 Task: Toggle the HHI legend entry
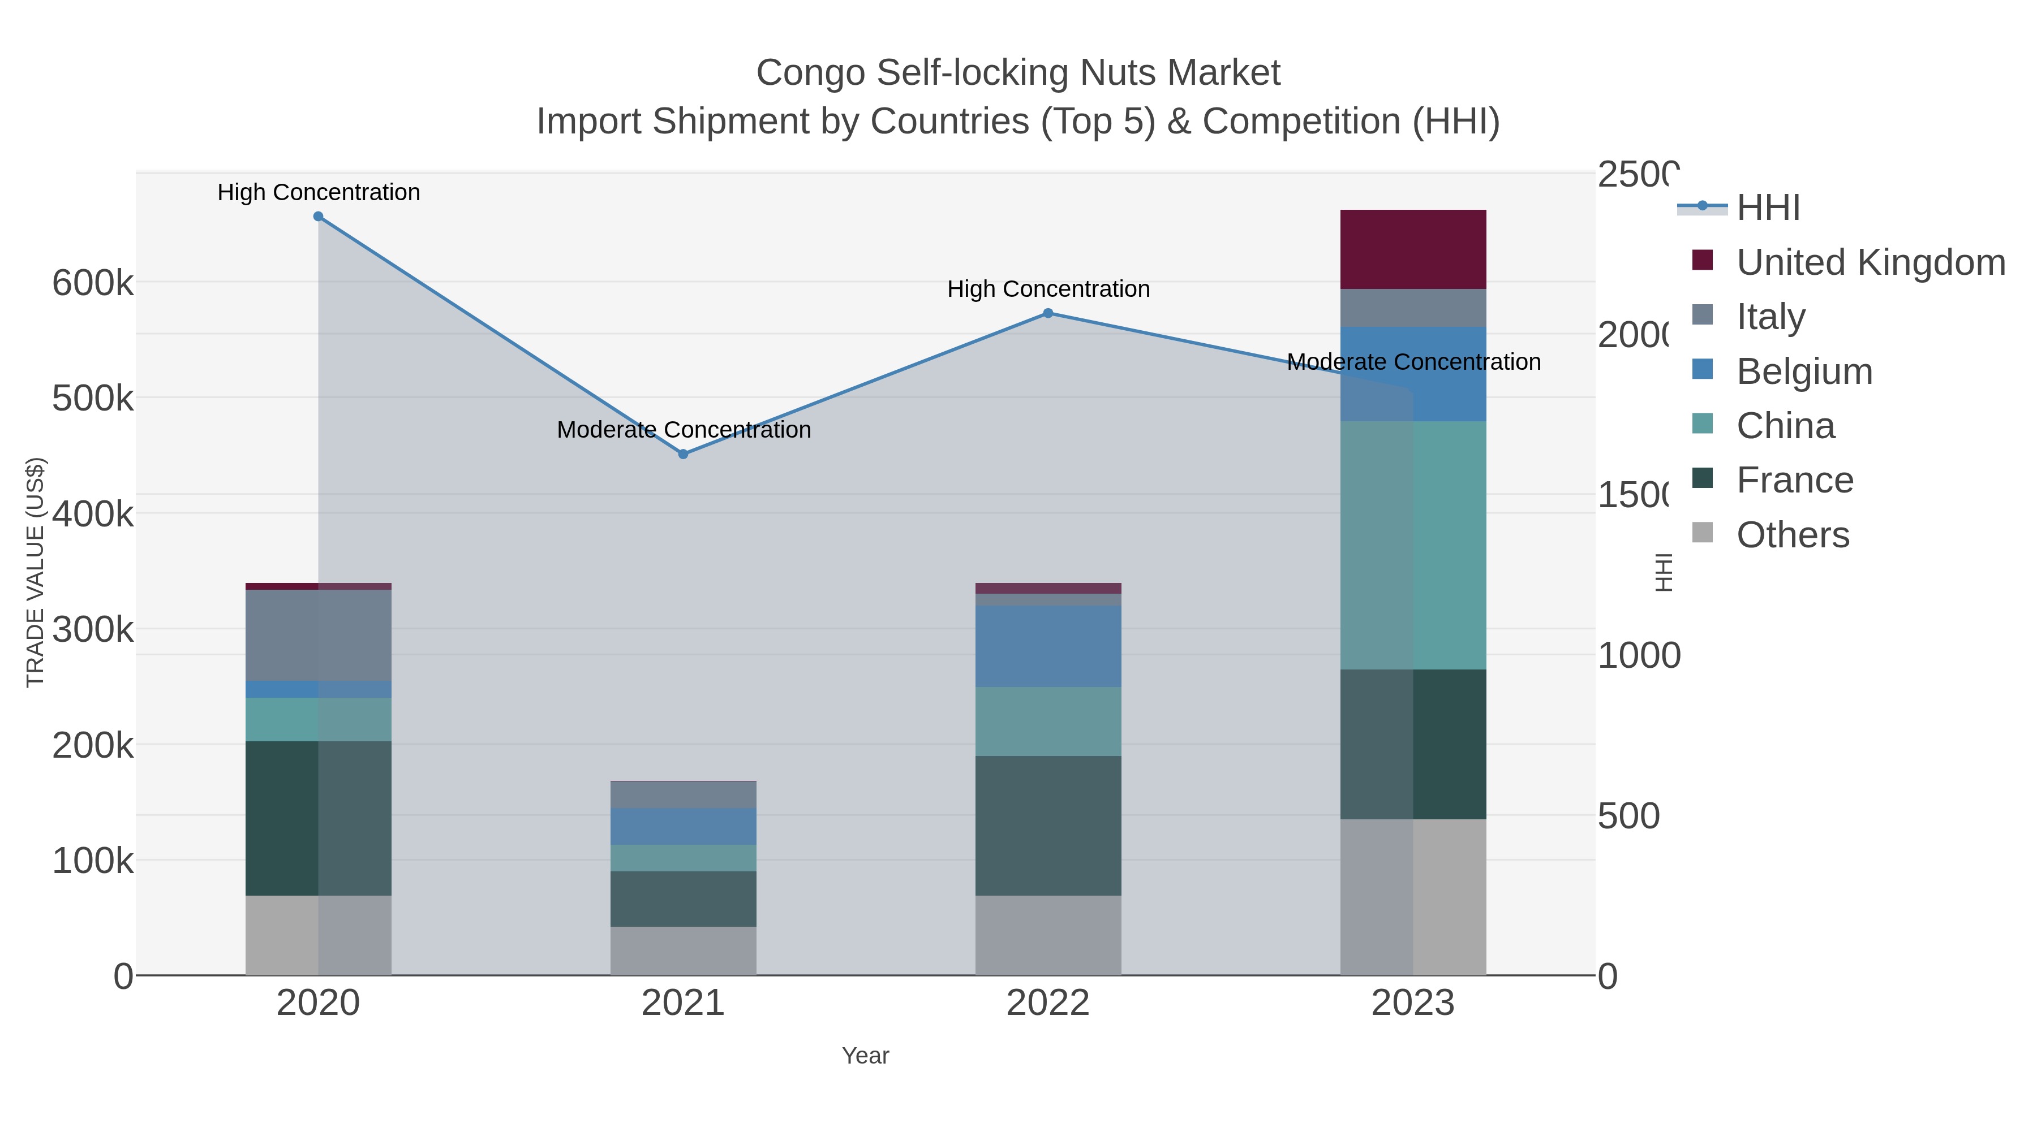[1739, 207]
